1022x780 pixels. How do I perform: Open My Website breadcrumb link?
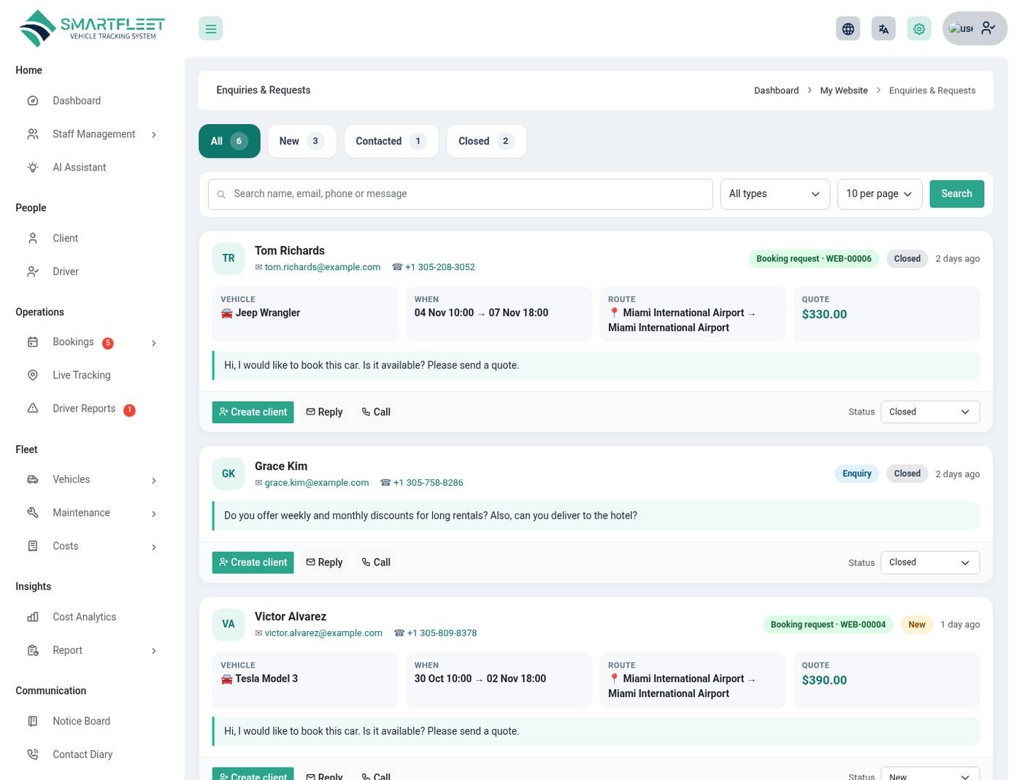(x=844, y=90)
